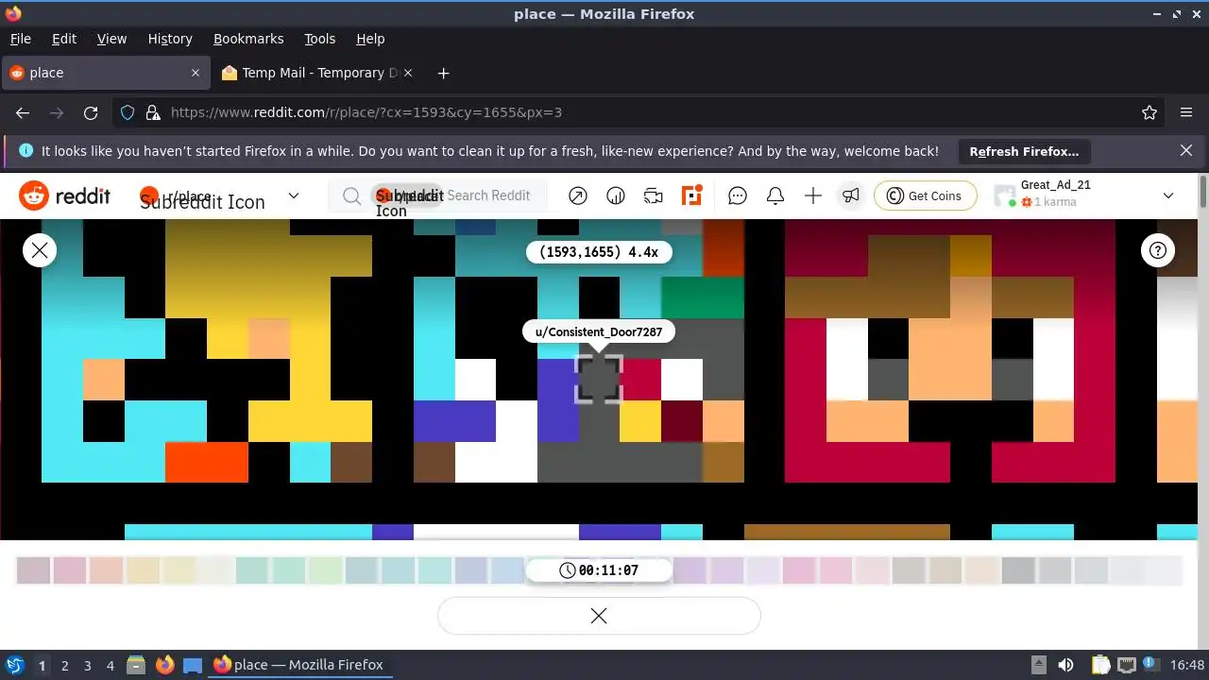Open the Advertise megaphone icon
Viewport: 1209px width, 680px height.
coord(851,195)
